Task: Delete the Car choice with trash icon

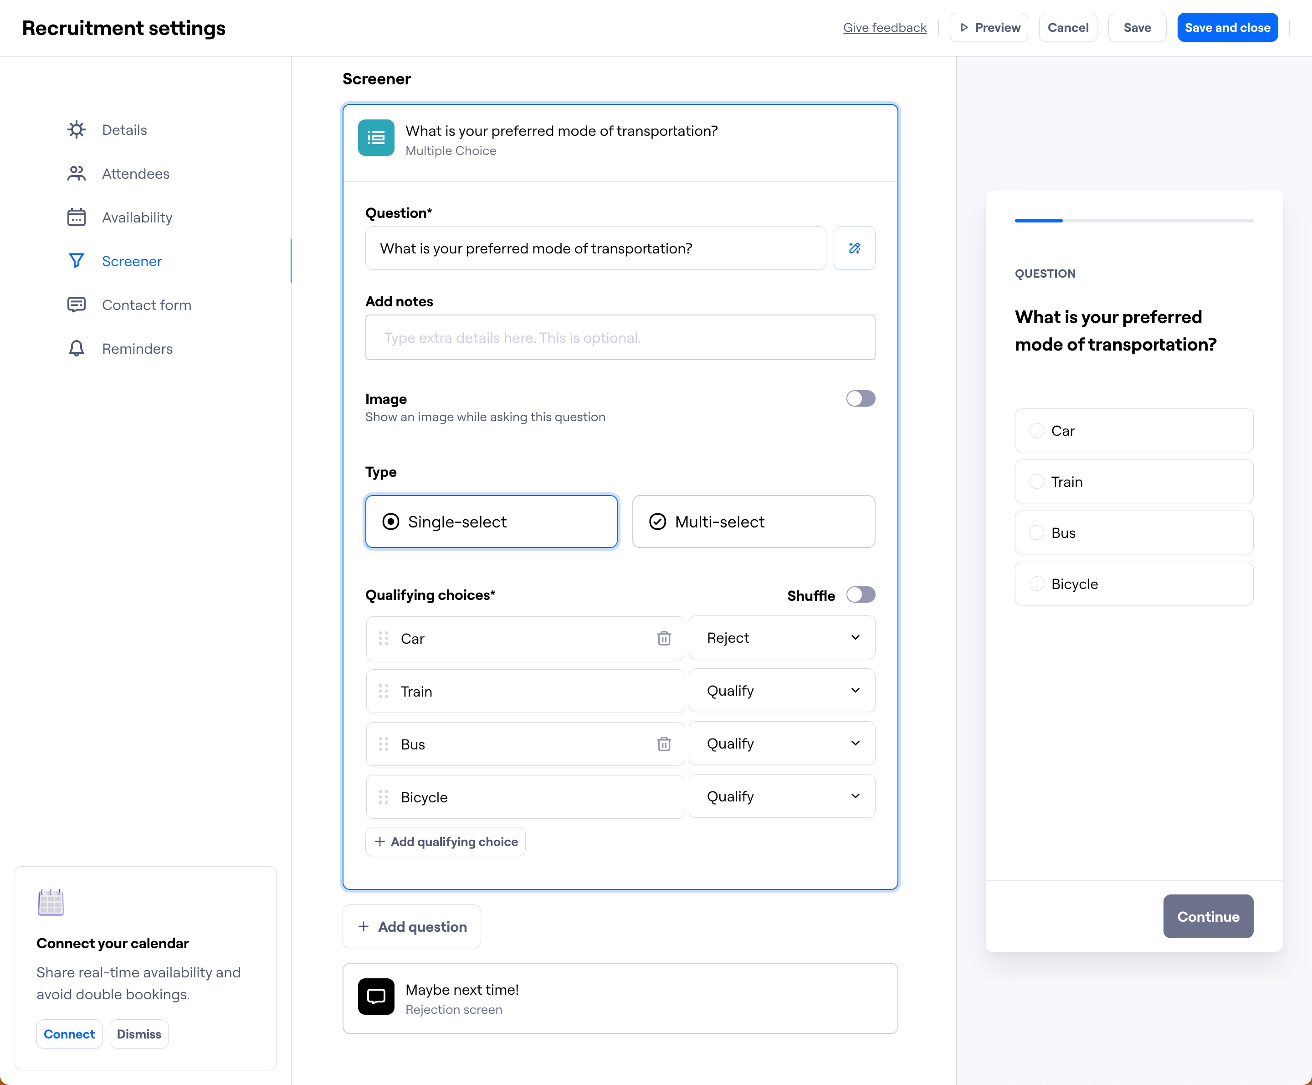Action: (664, 638)
